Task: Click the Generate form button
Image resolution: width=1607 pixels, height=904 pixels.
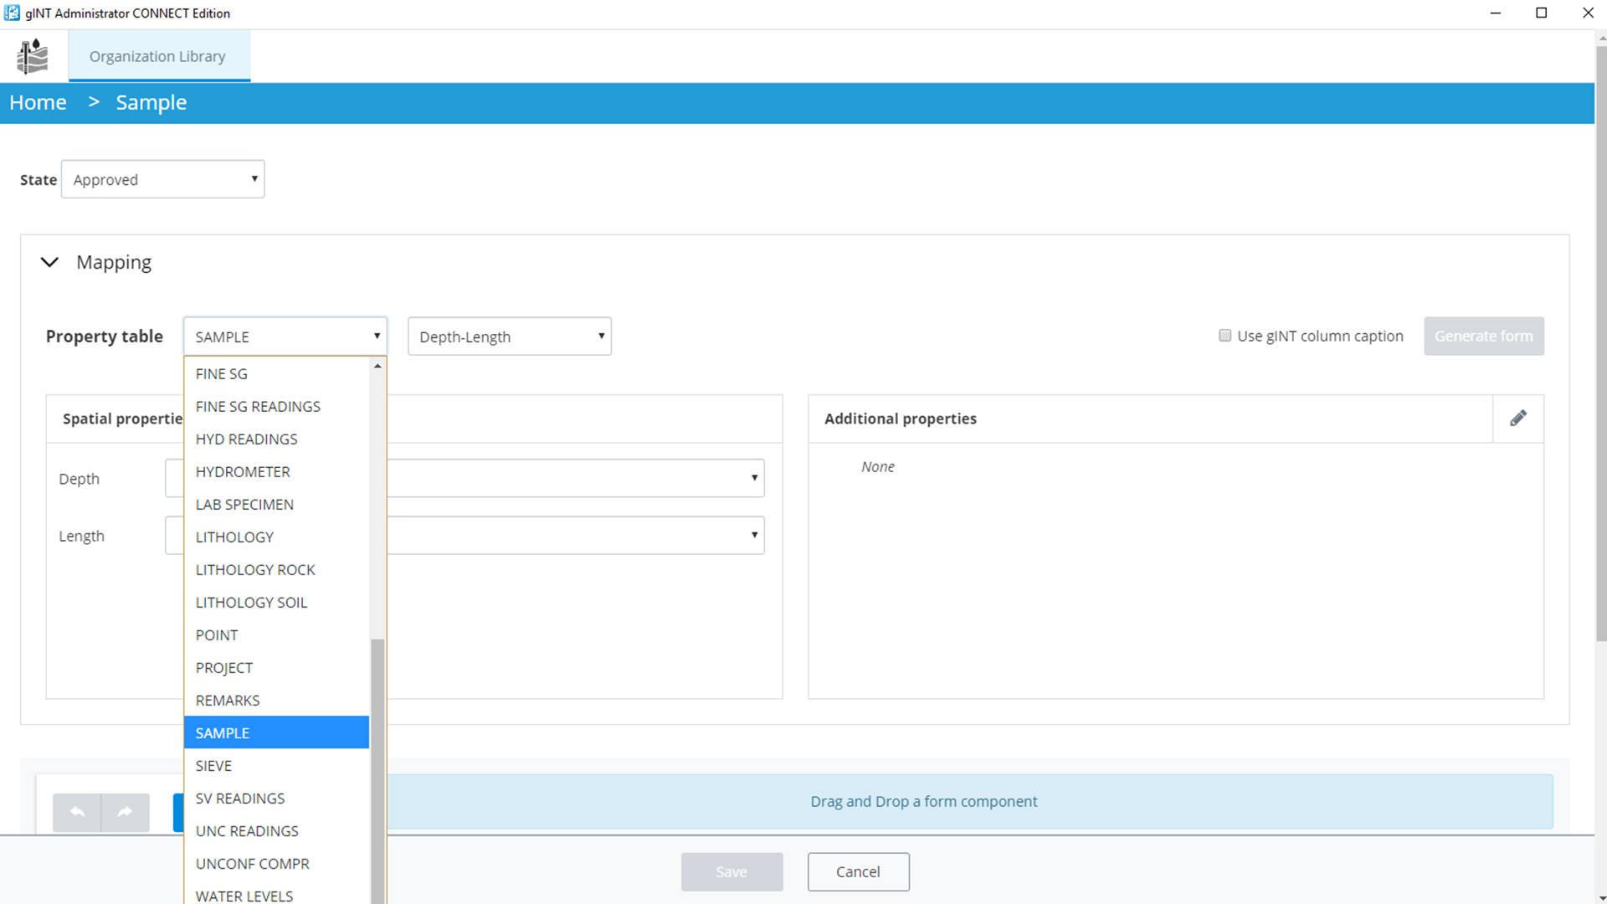Action: [x=1483, y=336]
